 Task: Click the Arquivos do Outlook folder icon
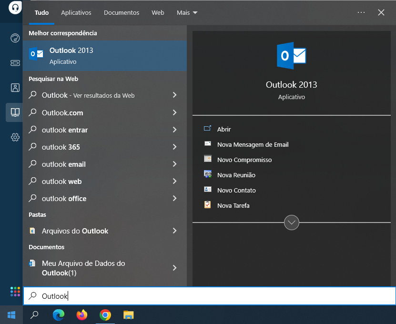pyautogui.click(x=32, y=231)
